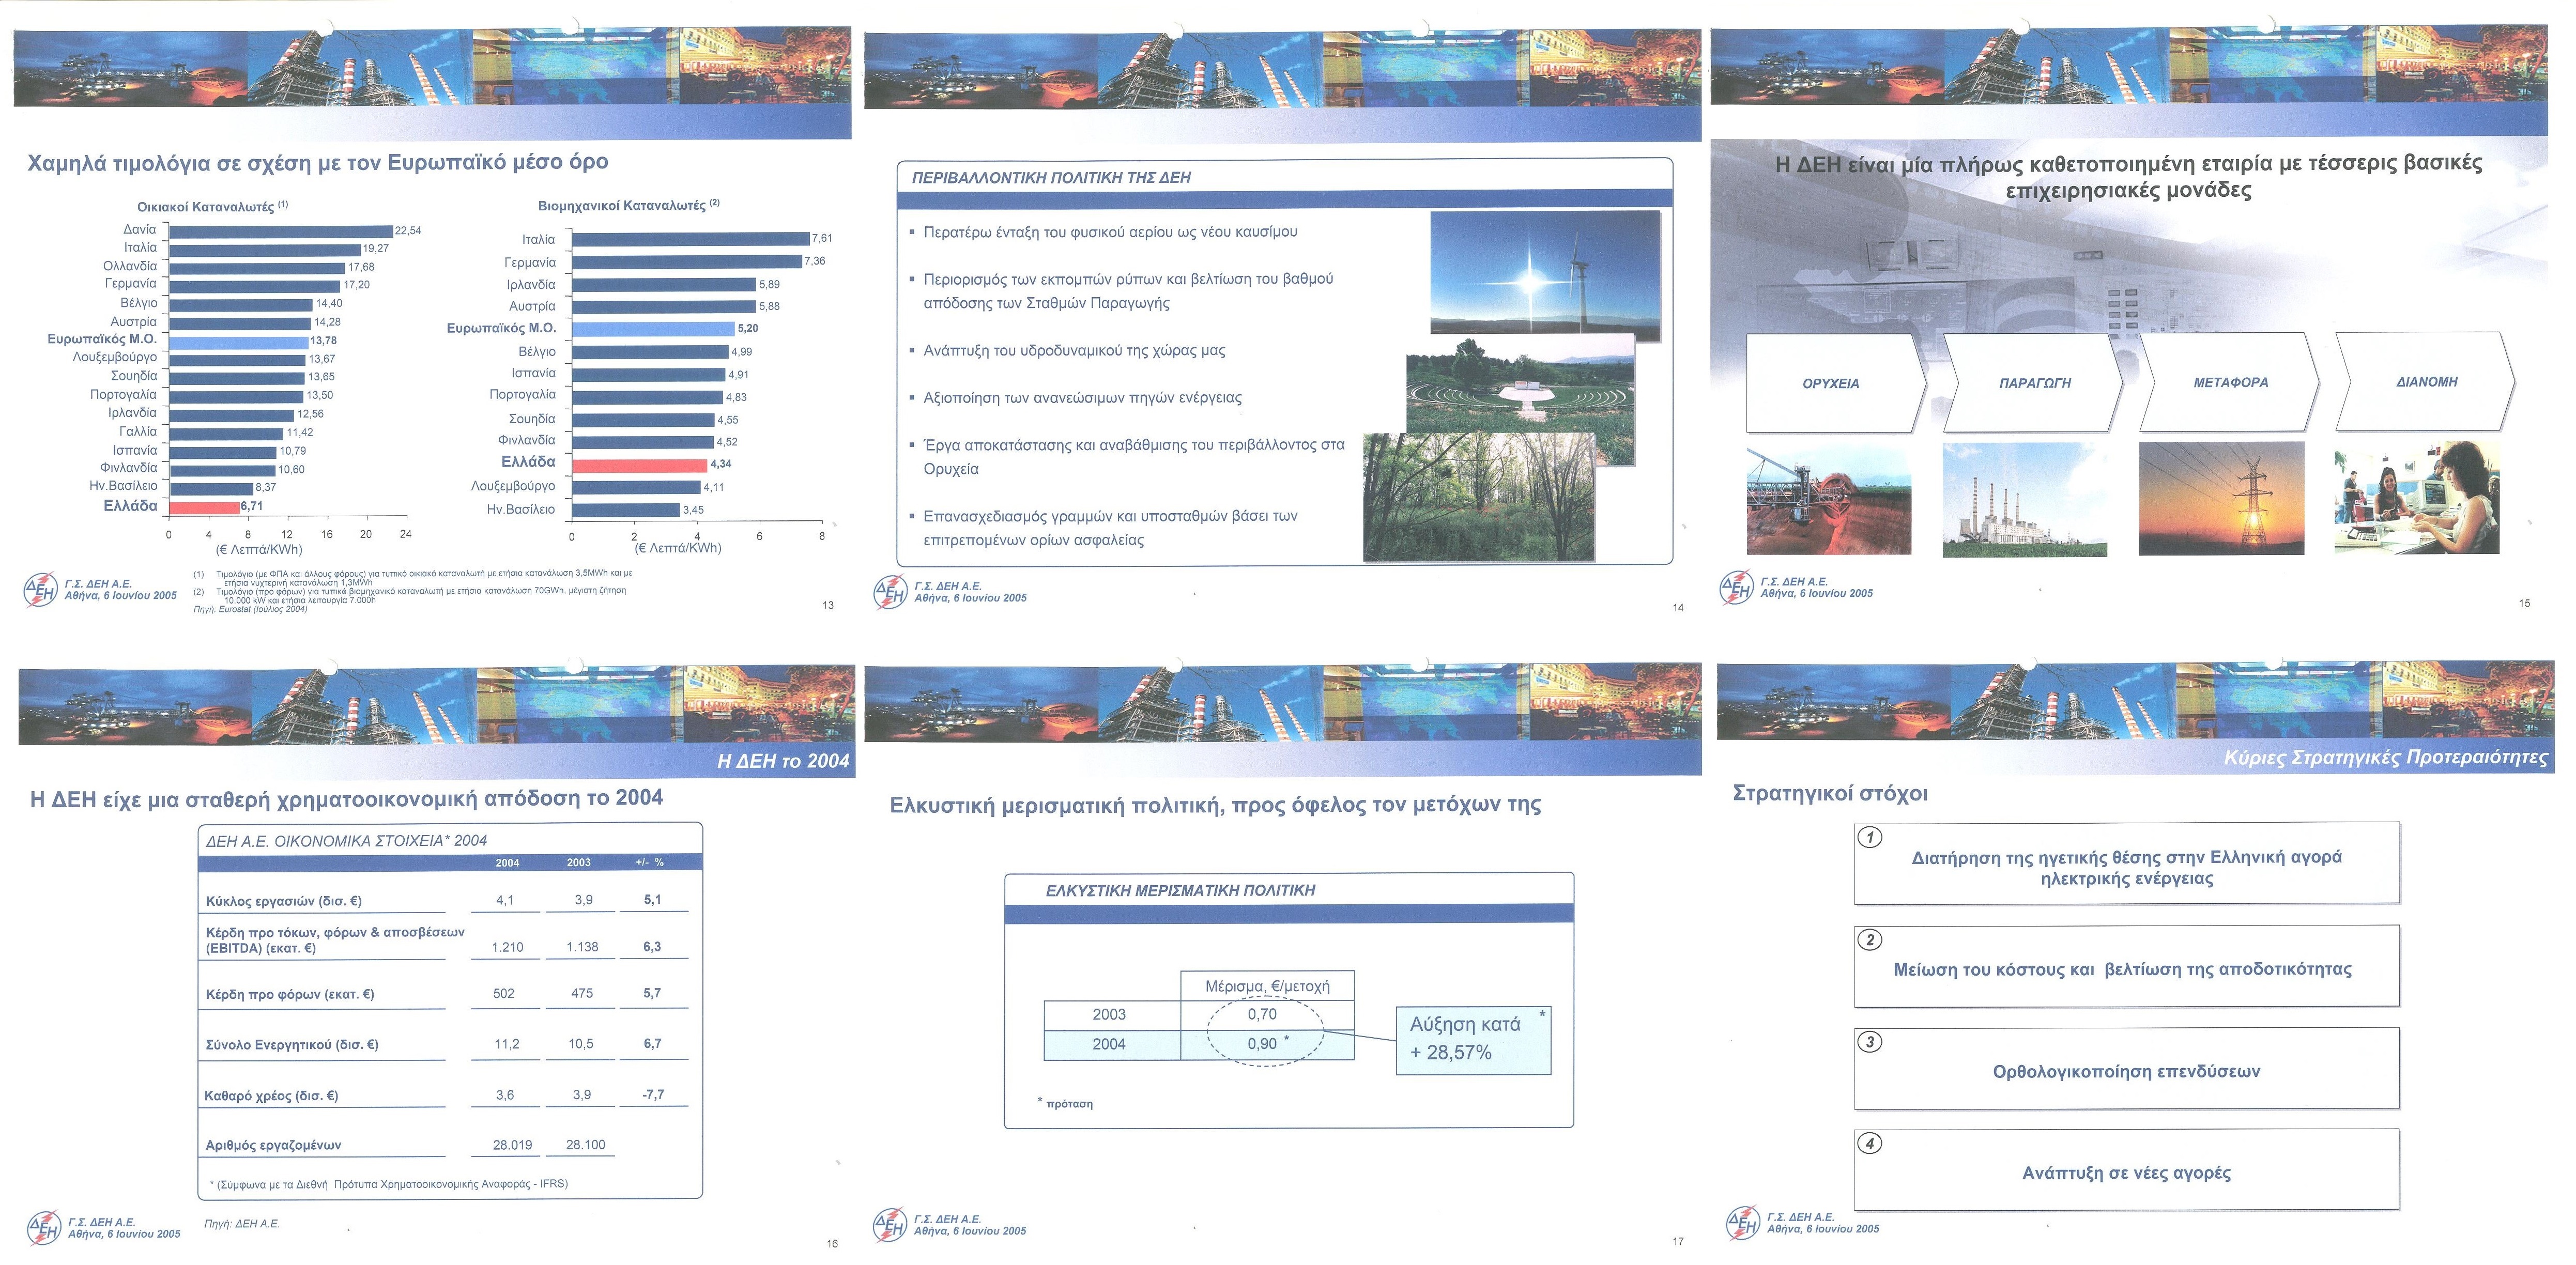Image resolution: width=2576 pixels, height=1265 pixels.
Task: Click the ΔΕΗ logo on slide 14
Action: (x=891, y=592)
